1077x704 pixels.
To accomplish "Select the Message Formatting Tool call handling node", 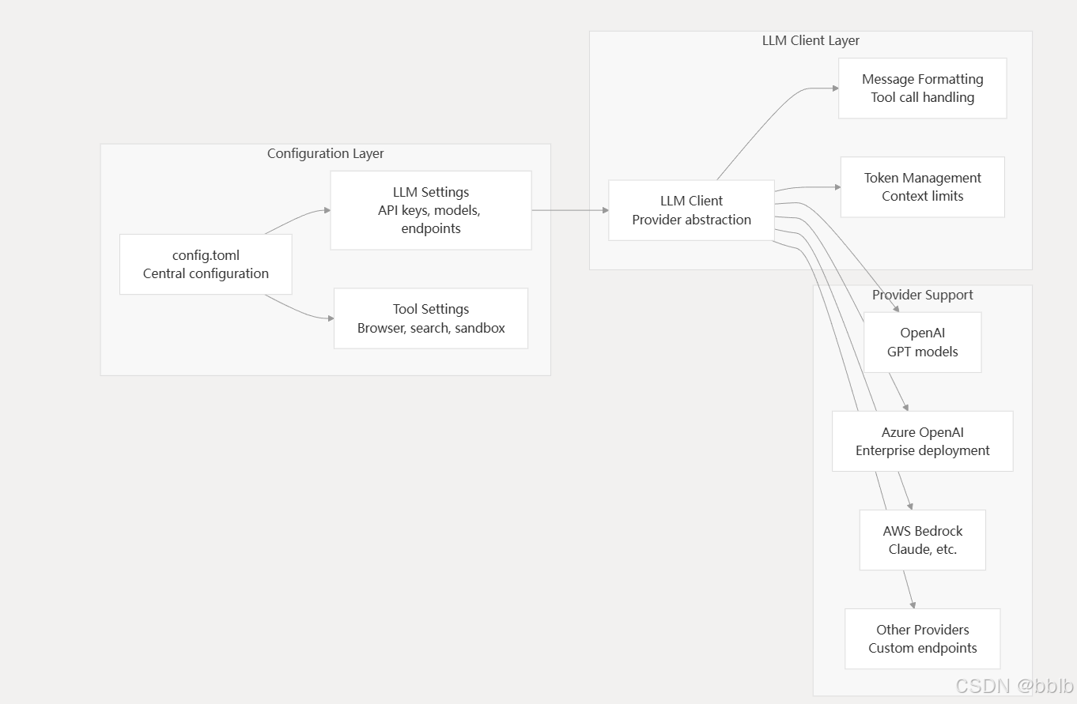I will tap(922, 88).
